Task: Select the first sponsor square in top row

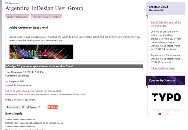Action: 153,111
